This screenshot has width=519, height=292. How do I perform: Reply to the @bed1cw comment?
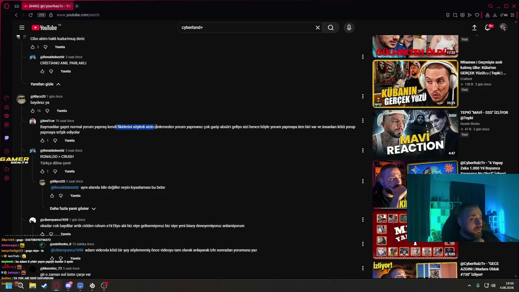(x=70, y=141)
